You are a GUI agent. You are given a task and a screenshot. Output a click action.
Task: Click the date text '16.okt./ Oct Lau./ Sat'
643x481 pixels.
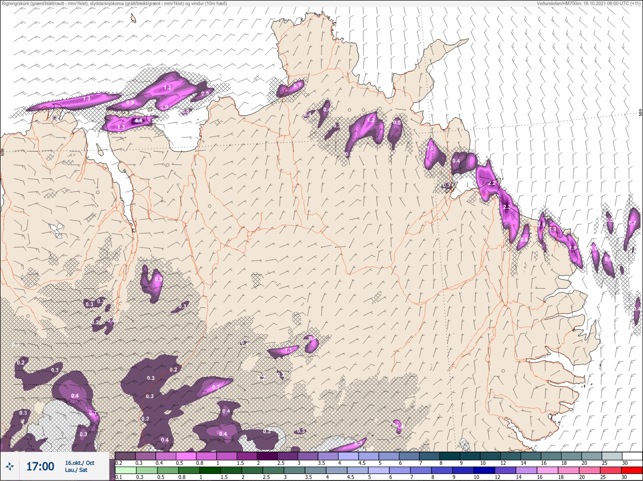point(79,466)
